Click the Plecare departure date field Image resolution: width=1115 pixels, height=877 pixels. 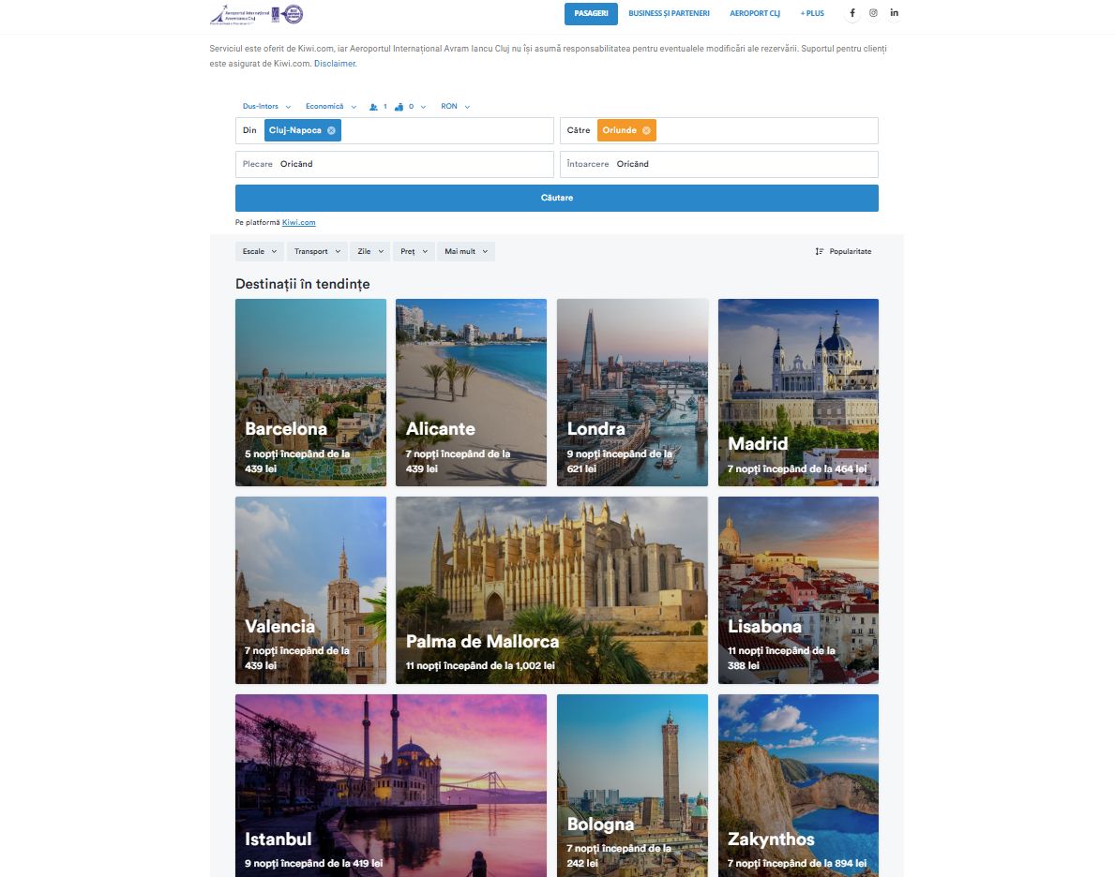pos(395,164)
